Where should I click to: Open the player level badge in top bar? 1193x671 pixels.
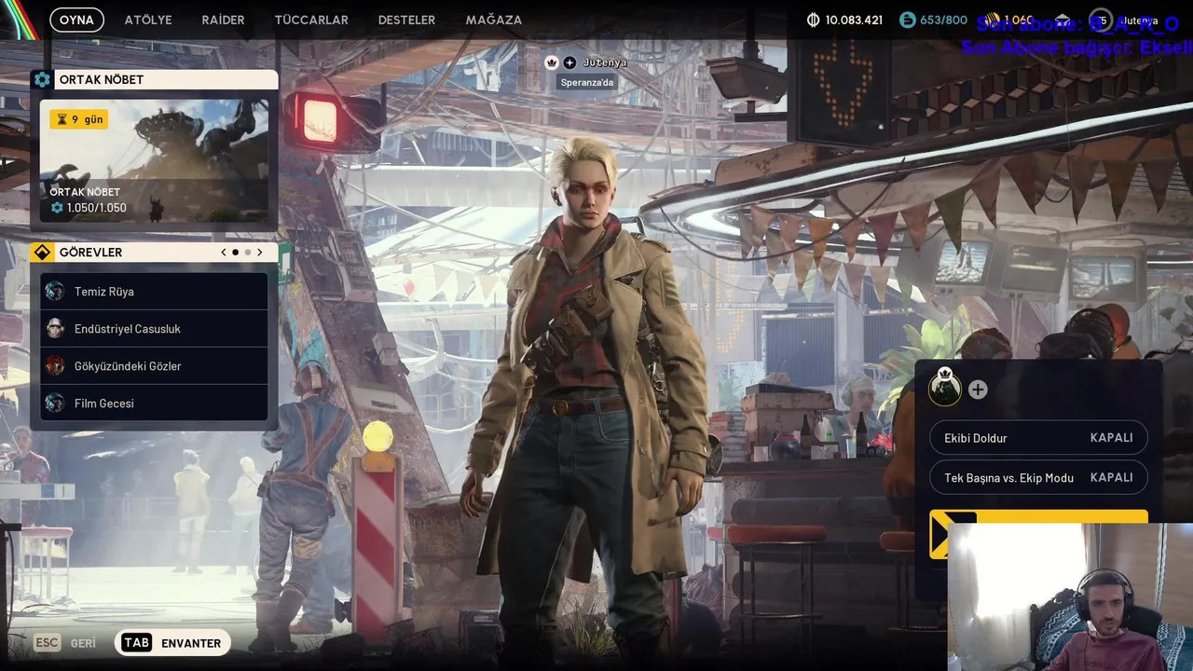point(1102,20)
